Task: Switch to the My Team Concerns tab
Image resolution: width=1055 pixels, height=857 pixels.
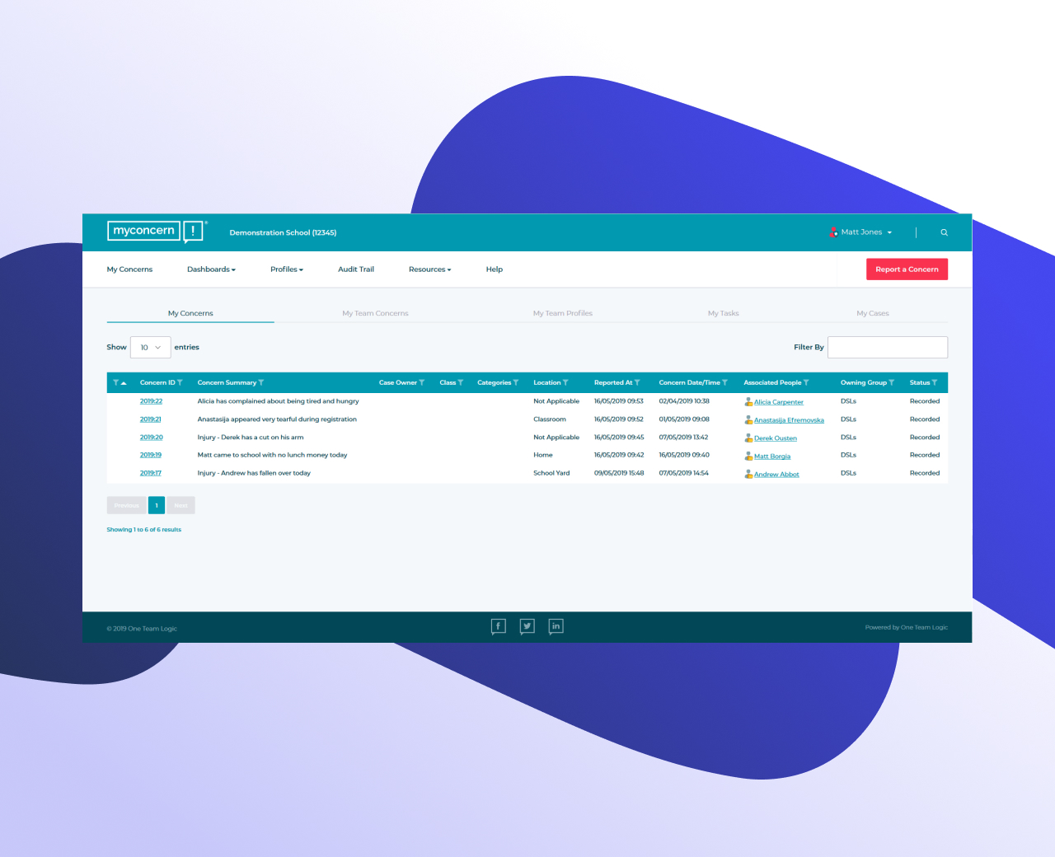Action: (375, 313)
